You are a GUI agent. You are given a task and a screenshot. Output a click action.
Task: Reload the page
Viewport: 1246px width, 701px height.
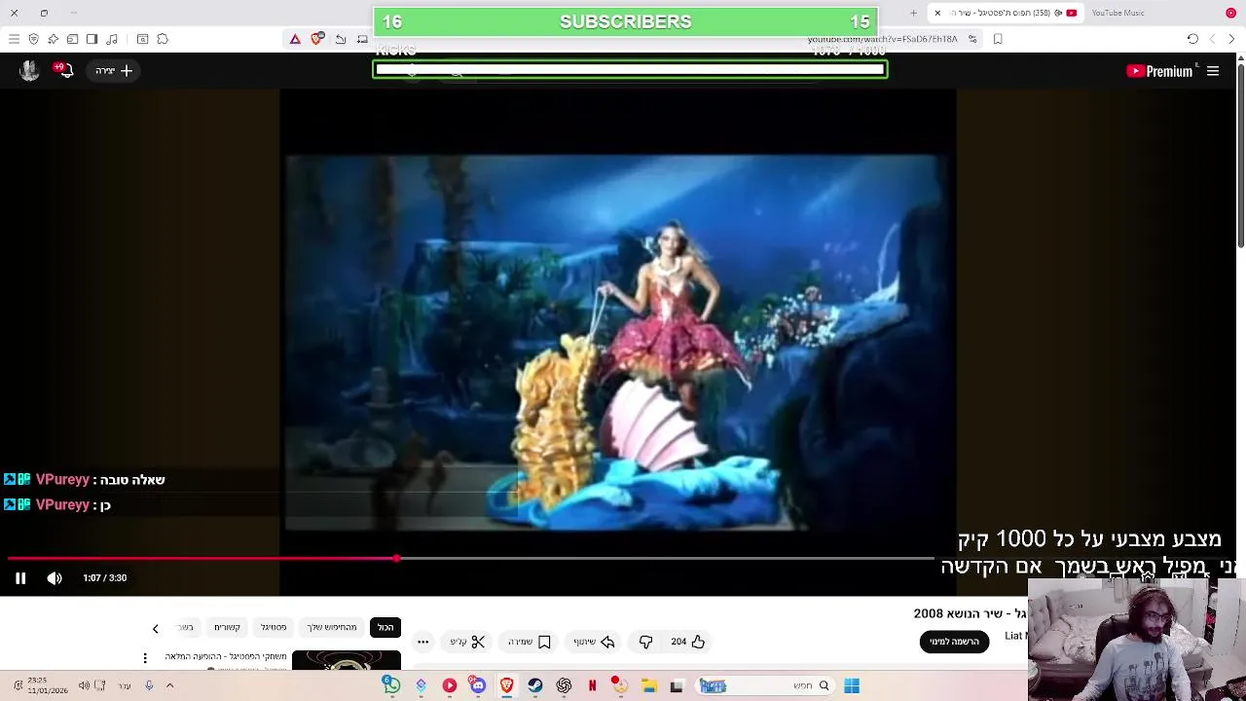(1192, 39)
